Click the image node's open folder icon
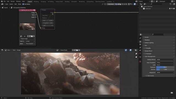Screen dimensions: 176x99 pyautogui.click(x=32, y=36)
